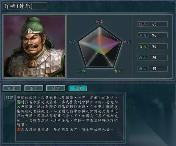Select the 武力 stat label in right panel
176x146 pixels.
143,35
